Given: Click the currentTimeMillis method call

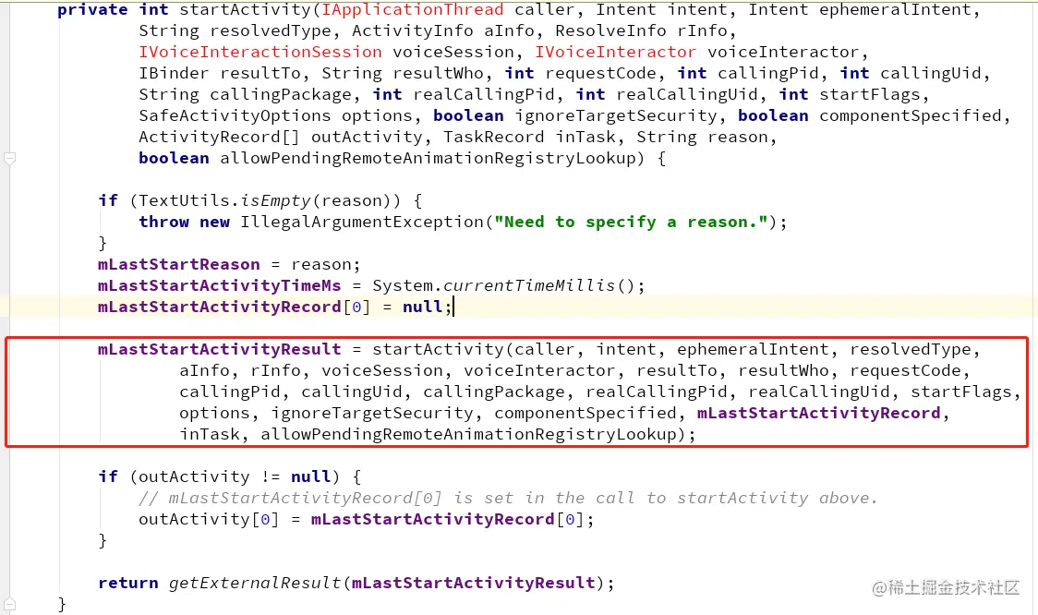Looking at the screenshot, I should pyautogui.click(x=529, y=285).
